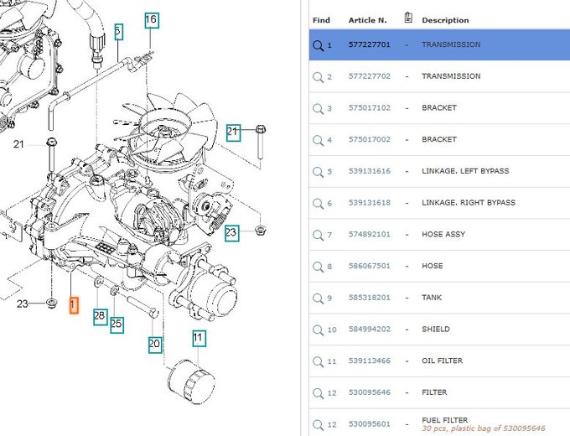570x436 pixels.
Task: Click magnifier icon for TANK row
Action: click(x=318, y=298)
